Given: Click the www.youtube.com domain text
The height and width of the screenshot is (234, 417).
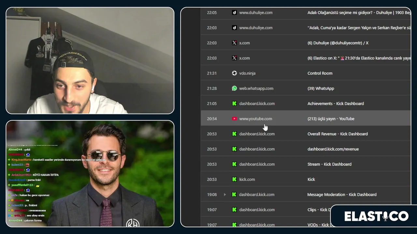Looking at the screenshot, I should click(x=255, y=119).
